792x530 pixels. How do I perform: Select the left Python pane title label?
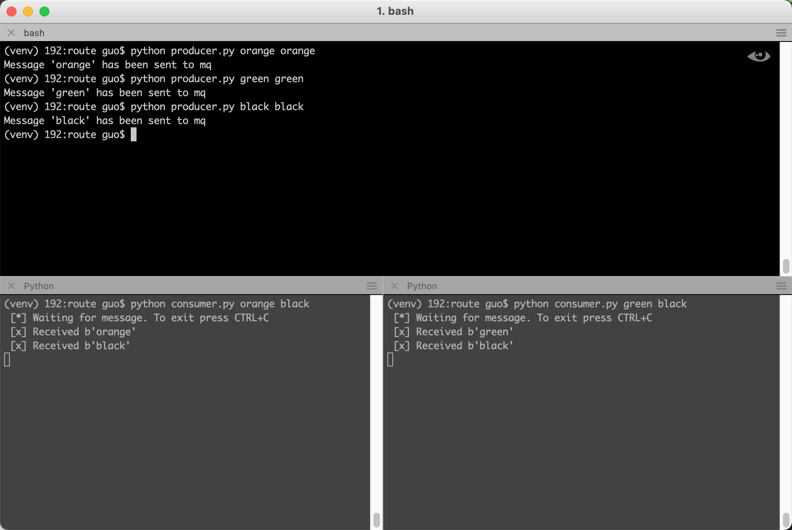coord(39,286)
